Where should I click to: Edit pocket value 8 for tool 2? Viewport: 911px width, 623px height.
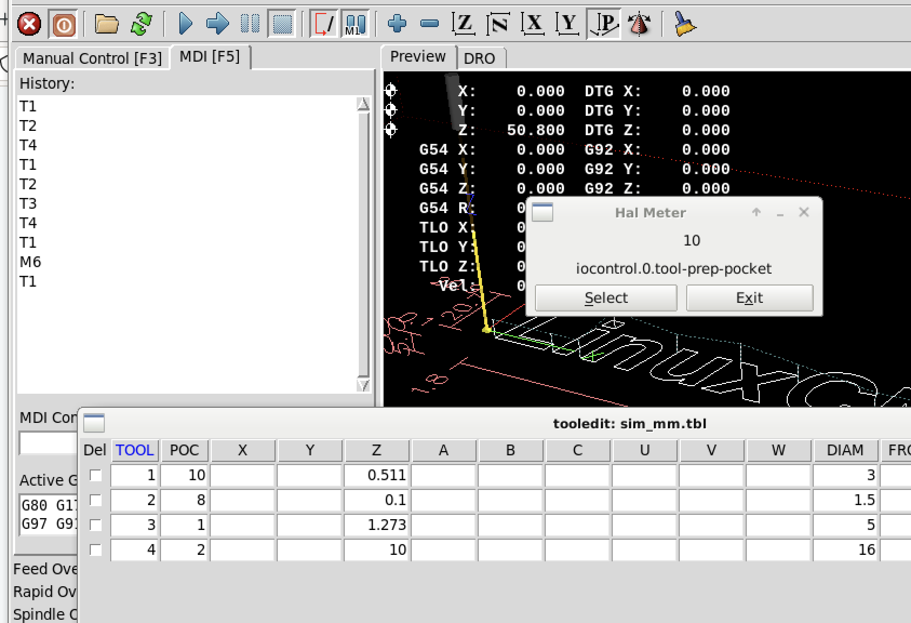pyautogui.click(x=184, y=500)
